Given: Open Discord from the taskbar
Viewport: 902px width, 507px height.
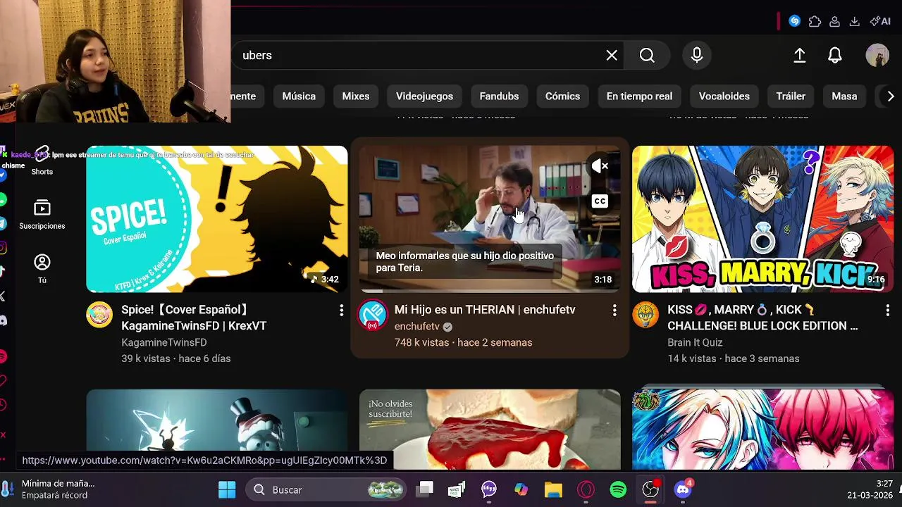Looking at the screenshot, I should 683,490.
